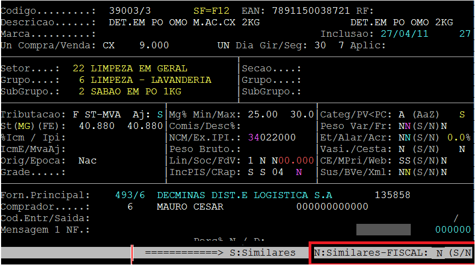Toggle the Aj: S flag
This screenshot has width=475, height=265.
click(160, 115)
